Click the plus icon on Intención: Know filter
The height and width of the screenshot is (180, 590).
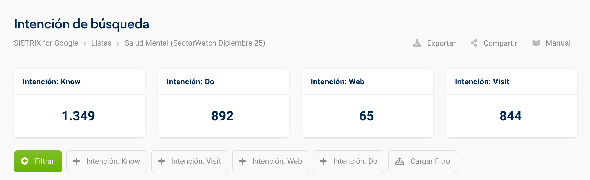[x=77, y=161]
